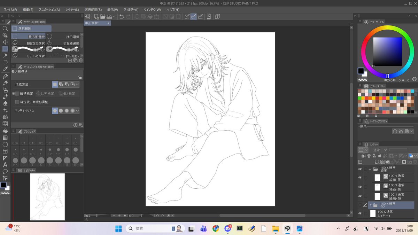Select the Magnifier zoom tool
Screen dimensions: 418x235
(5, 28)
